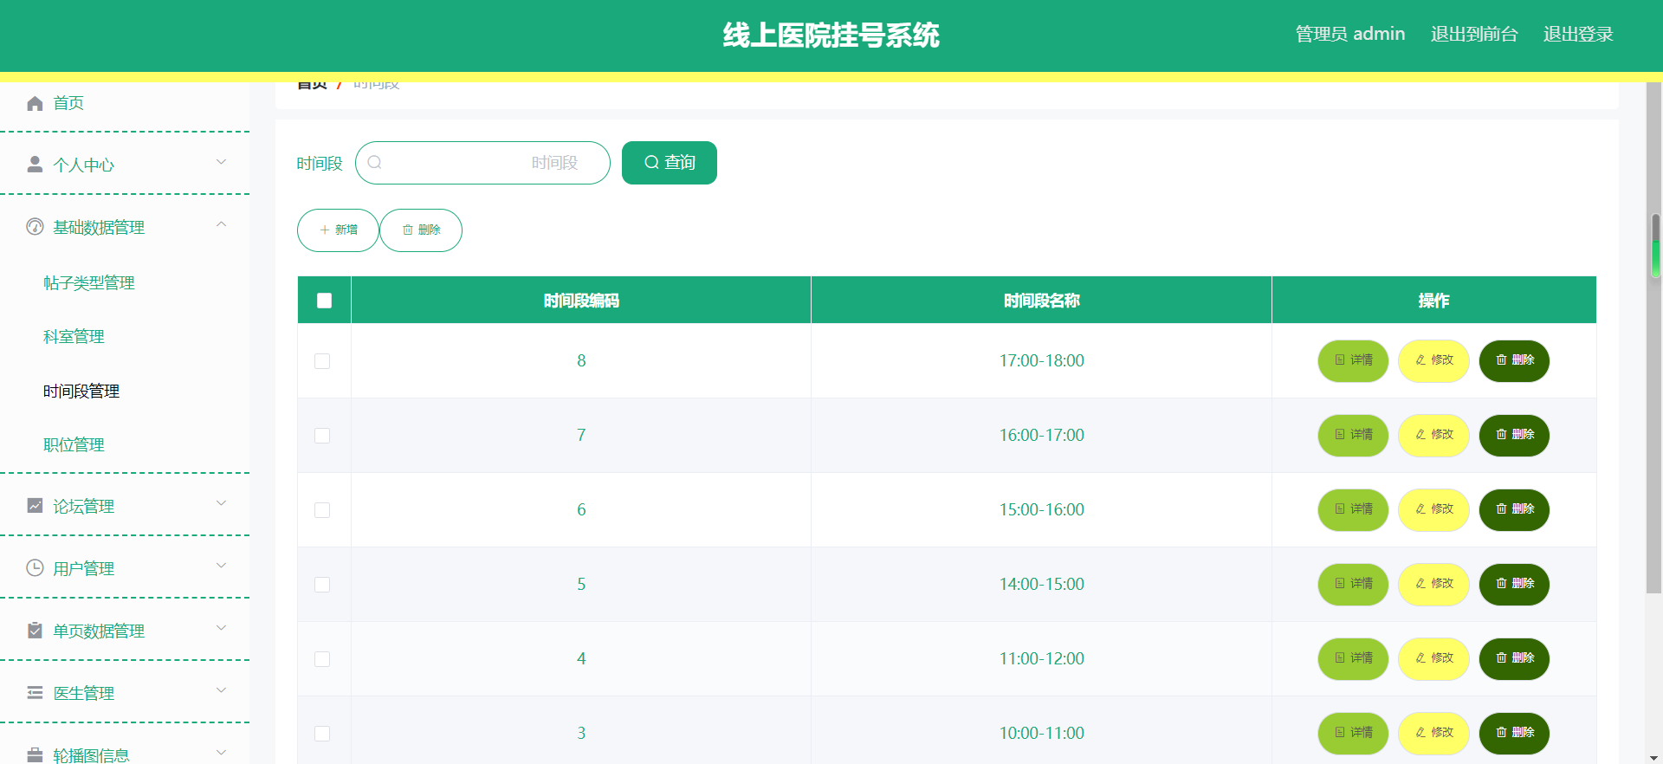The image size is (1663, 764).
Task: Click 修改 for the 14:00-15:00 row
Action: [1433, 585]
